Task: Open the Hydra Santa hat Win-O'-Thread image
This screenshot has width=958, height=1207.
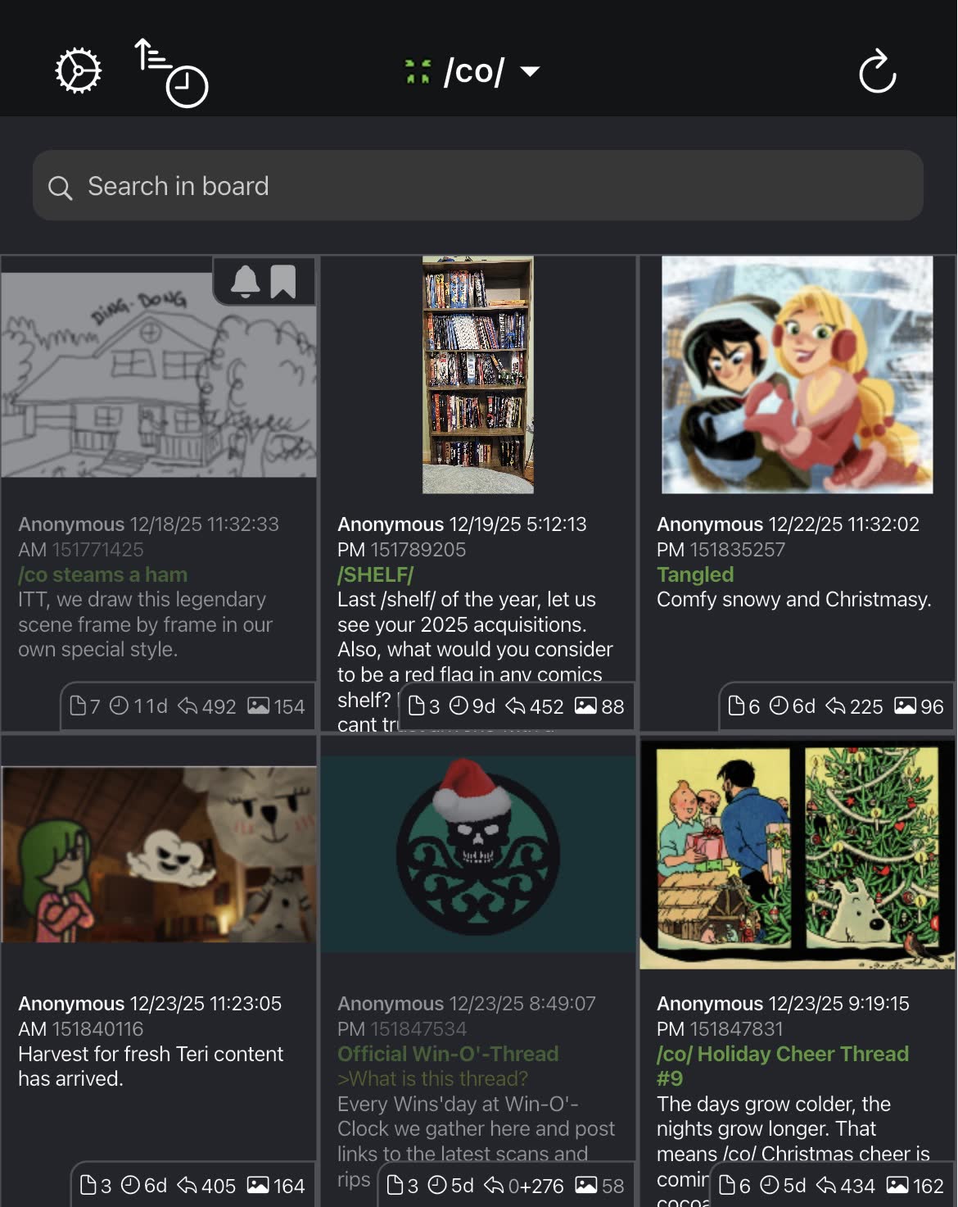Action: tap(478, 855)
